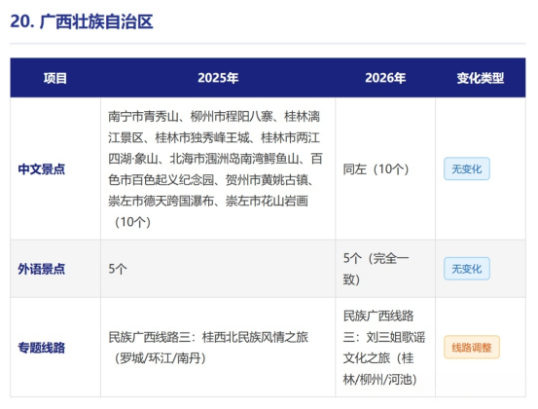Select the 2026年 column header
538x409 pixels.
[385, 78]
